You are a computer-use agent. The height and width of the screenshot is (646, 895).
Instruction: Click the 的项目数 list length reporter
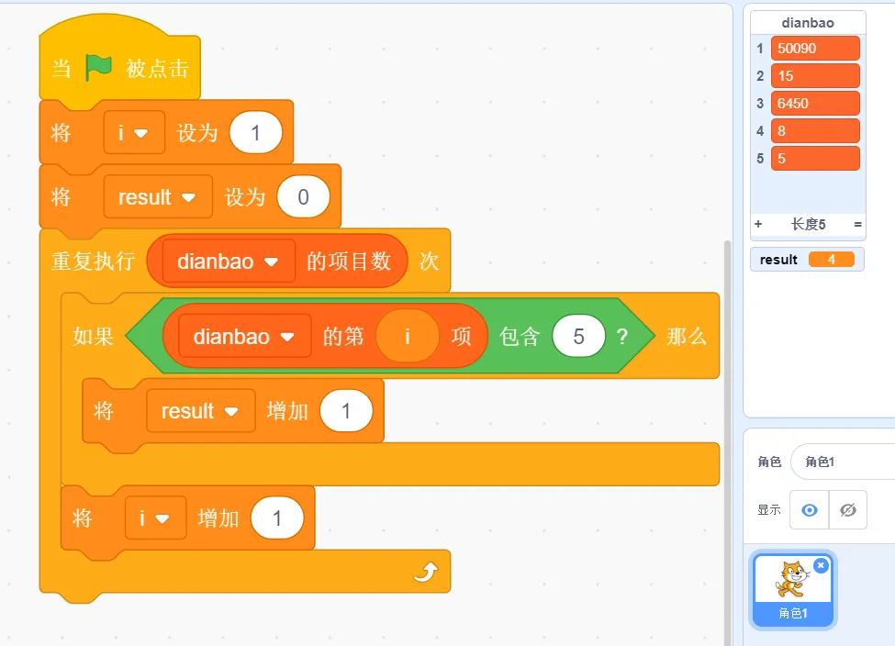click(x=349, y=262)
